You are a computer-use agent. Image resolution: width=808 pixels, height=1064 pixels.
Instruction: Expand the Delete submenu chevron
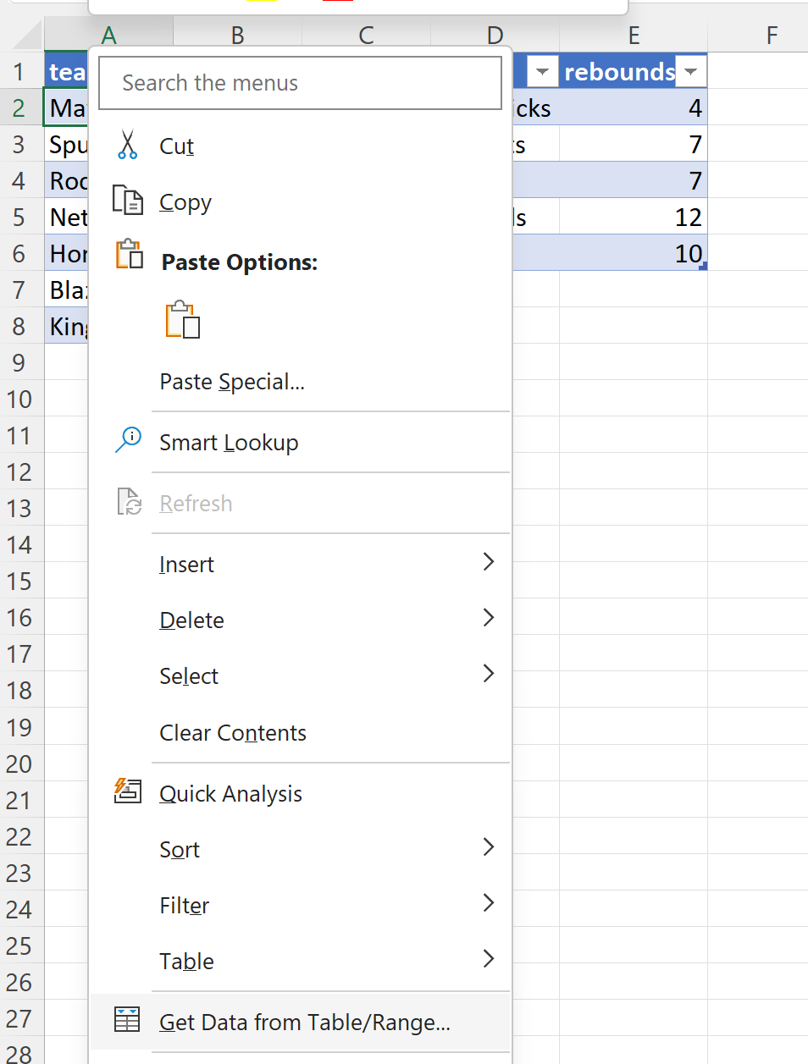489,617
